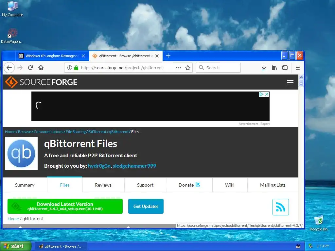The height and width of the screenshot is (251, 335).
Task: Click the Advertisement - Report link
Action: coord(254,124)
